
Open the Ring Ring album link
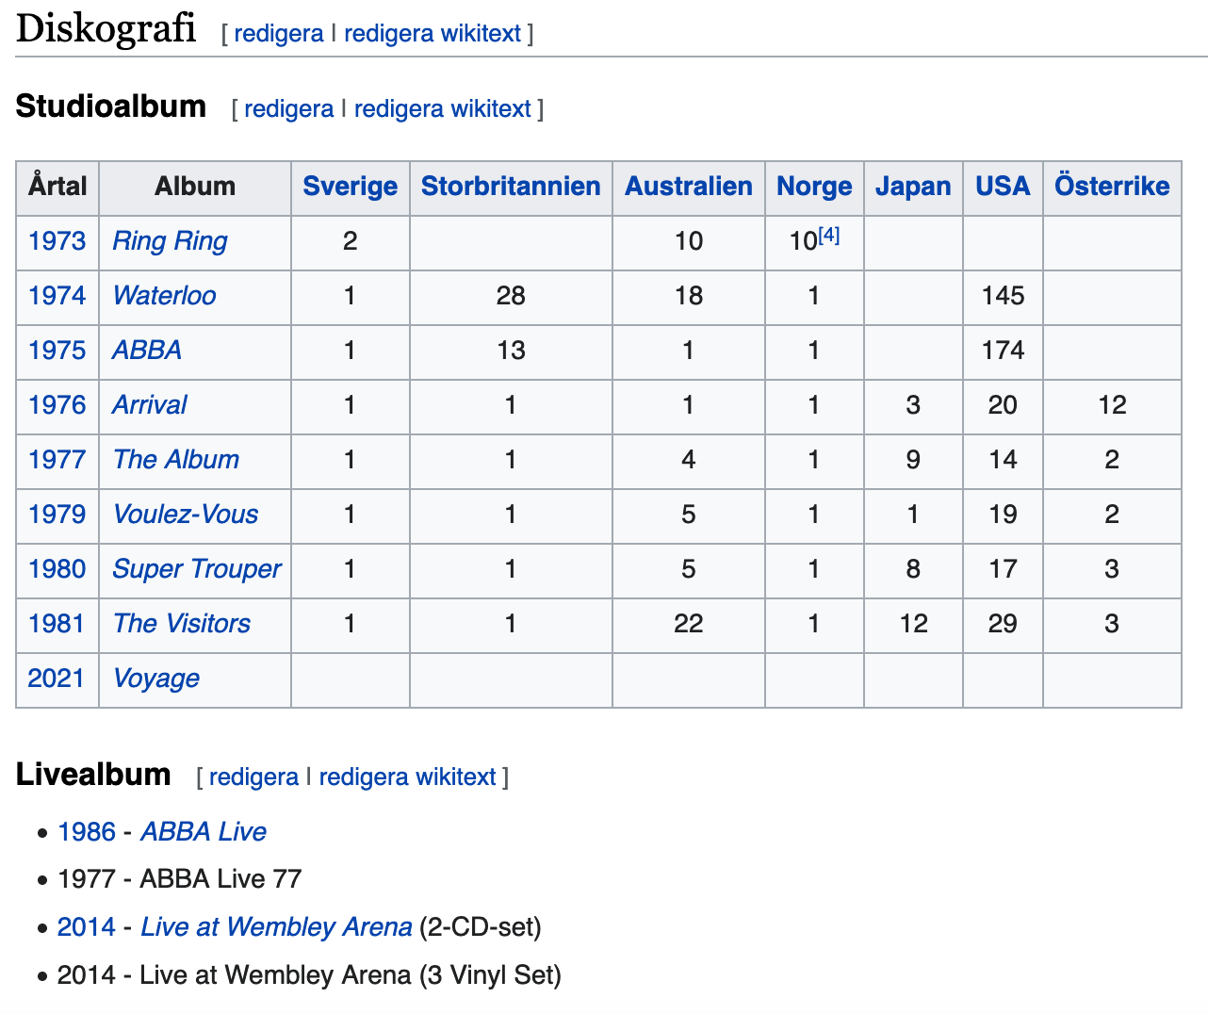(170, 241)
